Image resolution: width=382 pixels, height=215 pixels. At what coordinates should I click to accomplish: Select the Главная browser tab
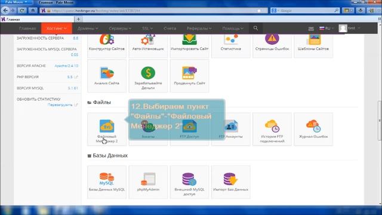[x=37, y=19]
